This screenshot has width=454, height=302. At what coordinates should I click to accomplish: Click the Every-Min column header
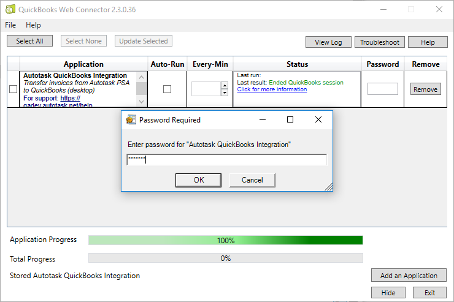click(x=210, y=64)
